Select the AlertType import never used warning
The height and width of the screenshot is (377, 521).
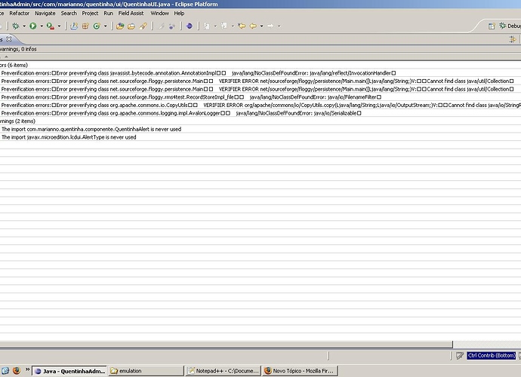260,137
